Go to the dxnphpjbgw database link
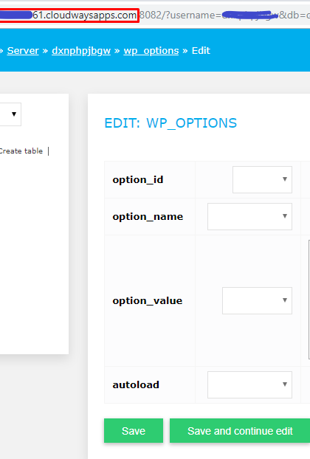Screen dimensions: 310x459 coord(81,51)
